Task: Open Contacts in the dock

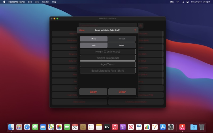Action: (83, 127)
